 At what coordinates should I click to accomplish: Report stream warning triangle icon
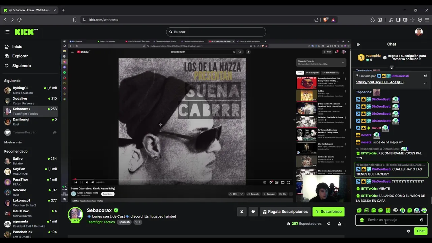pyautogui.click(x=340, y=224)
